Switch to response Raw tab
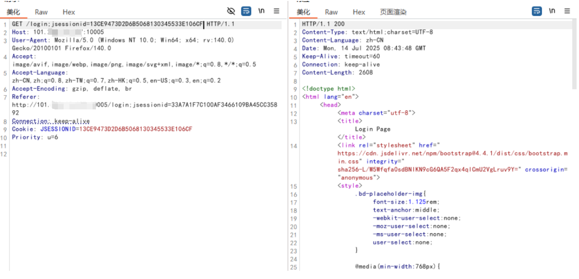 pos(331,12)
